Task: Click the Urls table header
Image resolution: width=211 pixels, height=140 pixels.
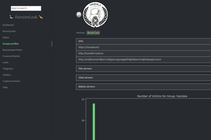Action: [x=143, y=41]
